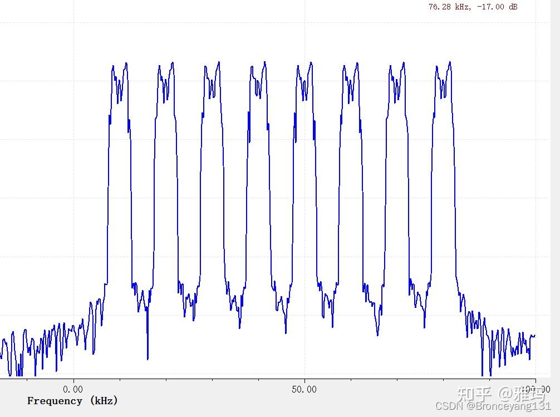
Task: Select the Frequency (kHz) axis label
Action: [73, 400]
